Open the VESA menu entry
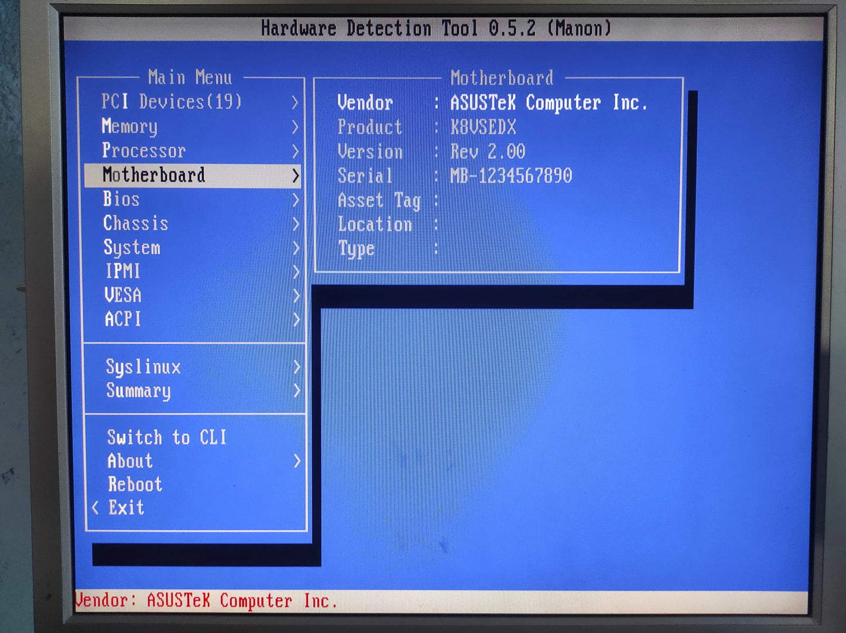 pyautogui.click(x=193, y=295)
